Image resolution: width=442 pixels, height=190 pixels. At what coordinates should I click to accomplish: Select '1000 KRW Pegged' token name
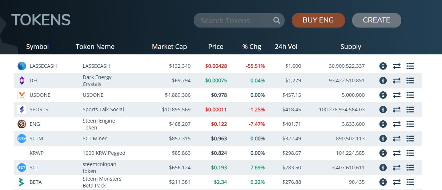tap(104, 153)
